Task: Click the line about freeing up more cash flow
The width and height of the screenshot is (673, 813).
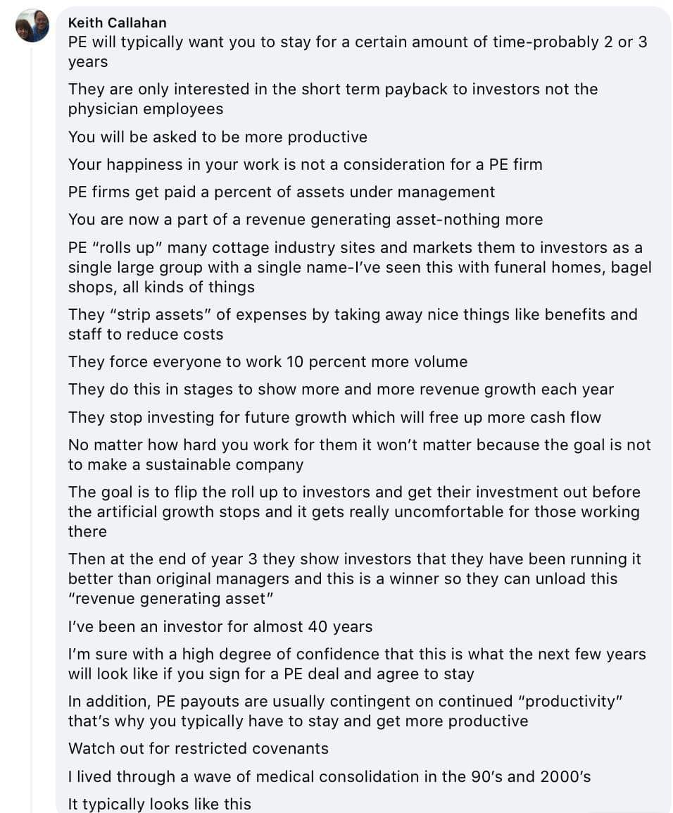Action: [334, 417]
